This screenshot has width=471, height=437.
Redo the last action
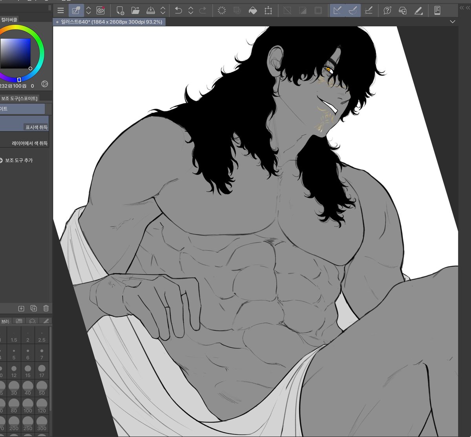tap(203, 11)
